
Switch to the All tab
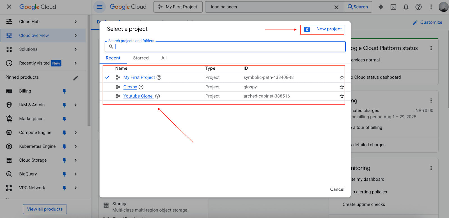pos(164,58)
